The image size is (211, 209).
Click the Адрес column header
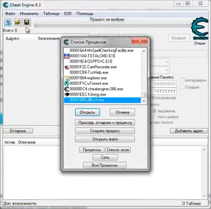point(13,38)
